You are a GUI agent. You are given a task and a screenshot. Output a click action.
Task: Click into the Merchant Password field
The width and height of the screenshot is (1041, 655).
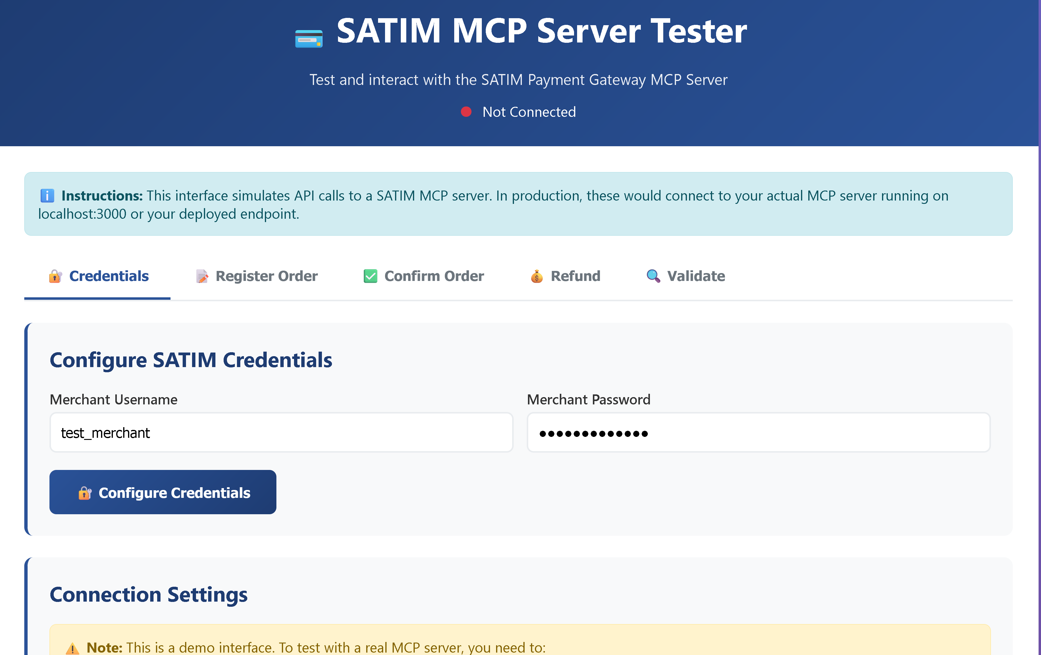pos(758,432)
